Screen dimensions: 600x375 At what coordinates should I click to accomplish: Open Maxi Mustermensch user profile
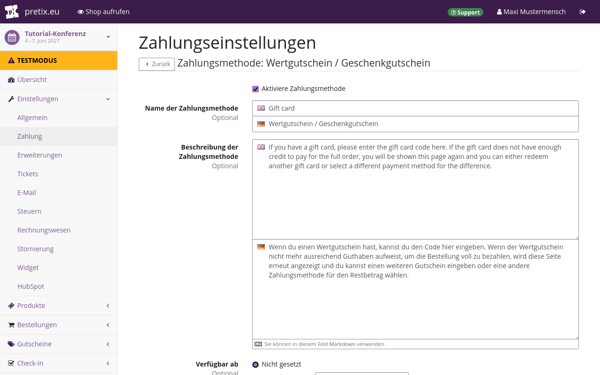click(531, 12)
